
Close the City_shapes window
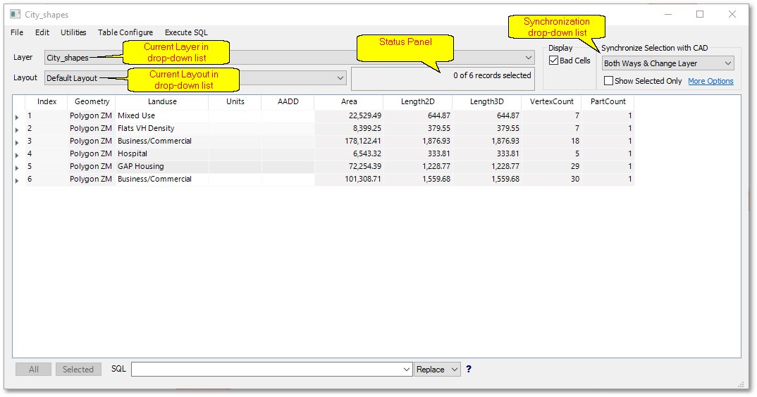tap(732, 15)
